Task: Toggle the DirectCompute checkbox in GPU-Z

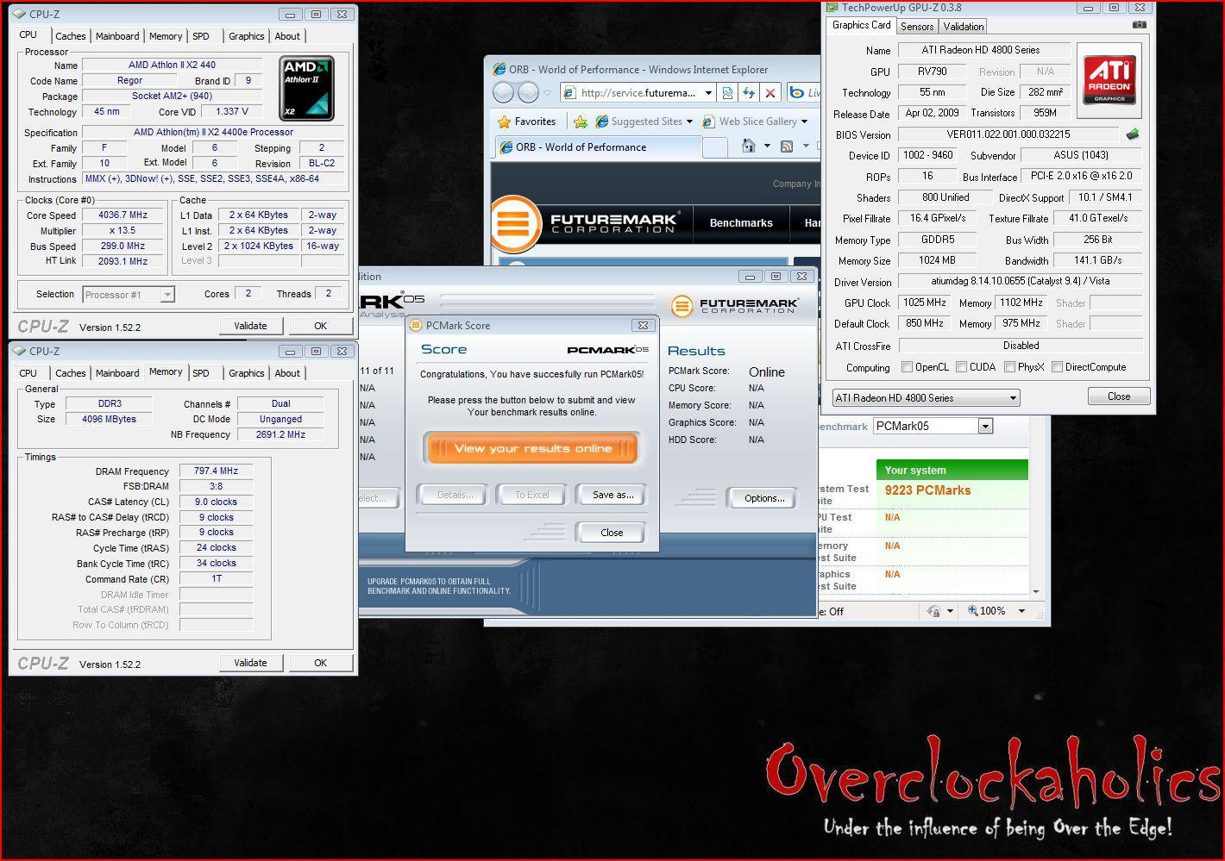Action: [1057, 367]
